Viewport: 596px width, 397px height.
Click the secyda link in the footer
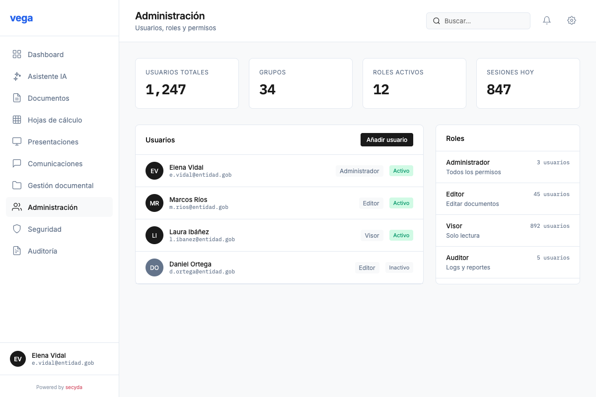(74, 387)
